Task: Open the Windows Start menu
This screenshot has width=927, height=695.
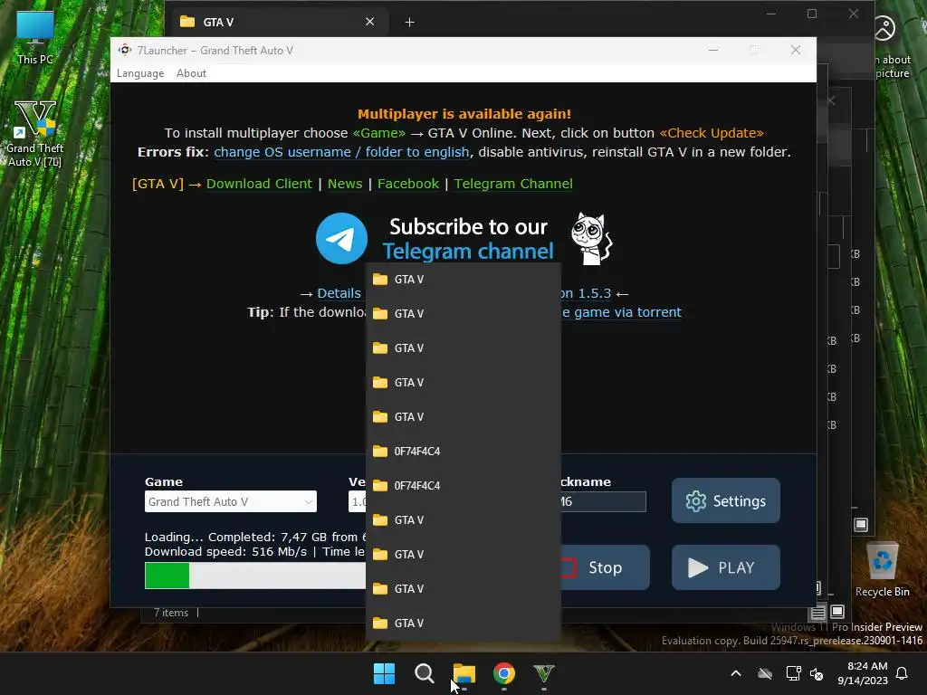Action: 384,673
